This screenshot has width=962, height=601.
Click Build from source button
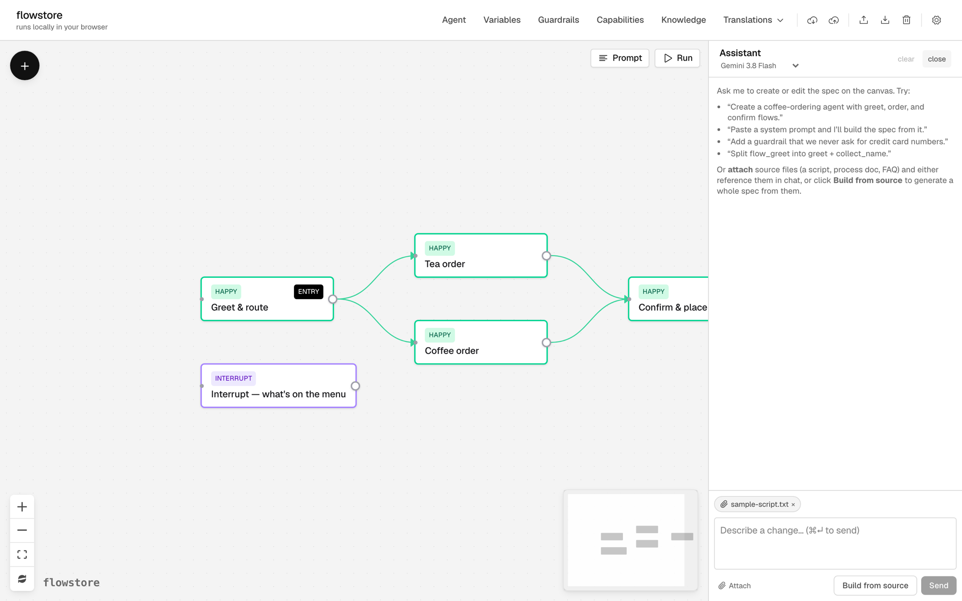(875, 586)
